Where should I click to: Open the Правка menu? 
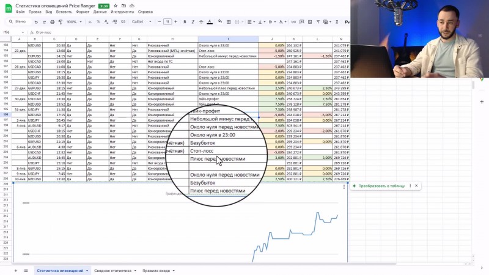tap(35, 12)
